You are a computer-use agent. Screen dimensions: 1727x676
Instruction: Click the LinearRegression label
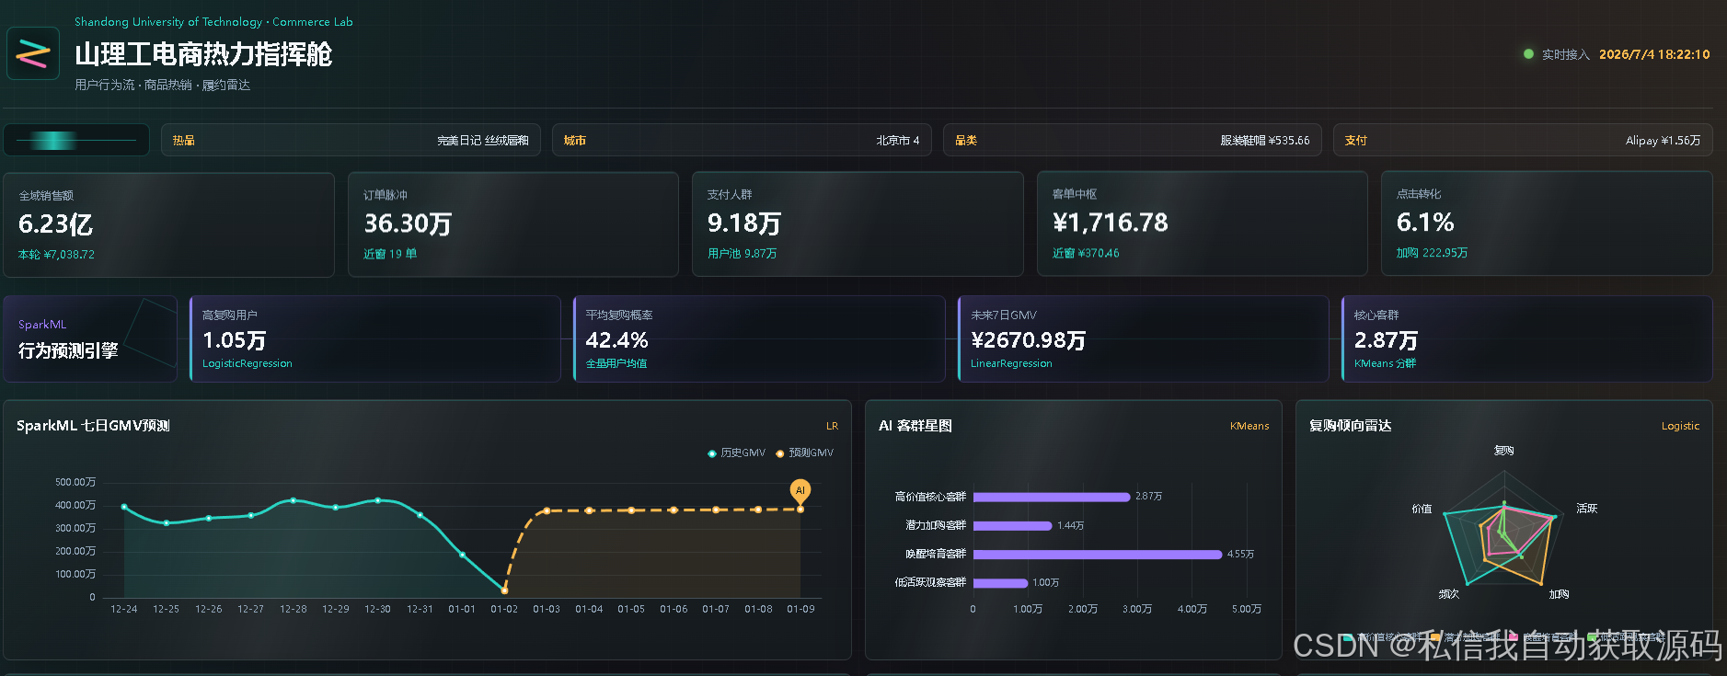[1011, 363]
